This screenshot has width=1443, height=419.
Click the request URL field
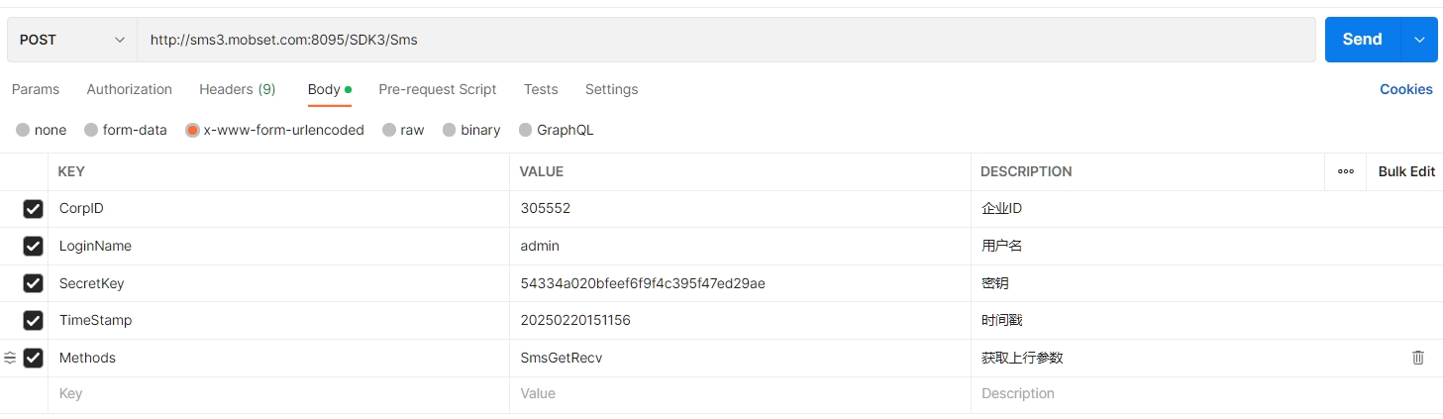tap(723, 40)
